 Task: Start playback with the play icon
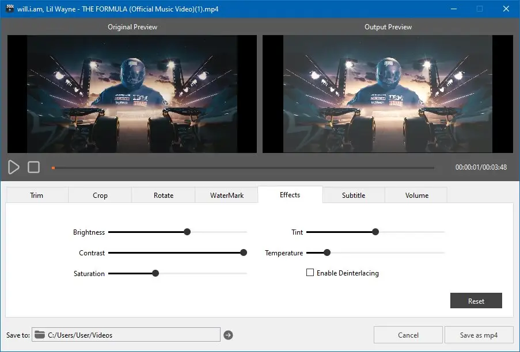14,167
